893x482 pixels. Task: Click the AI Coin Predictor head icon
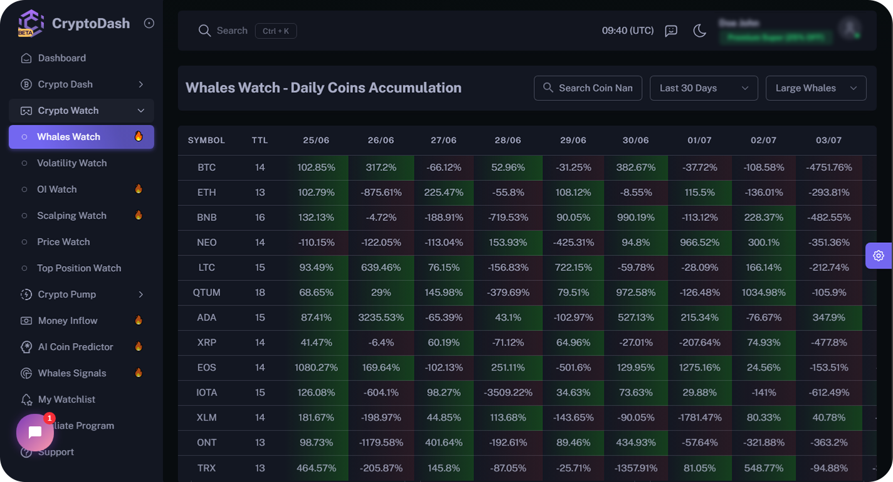click(26, 347)
